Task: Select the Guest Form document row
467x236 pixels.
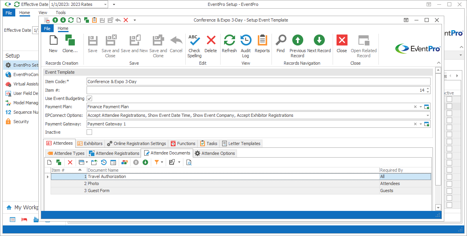Action: click(x=241, y=191)
